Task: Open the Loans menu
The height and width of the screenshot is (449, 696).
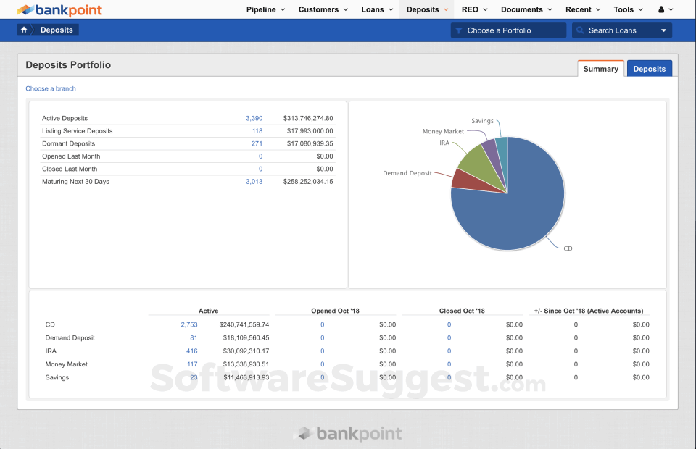Action: pos(377,9)
